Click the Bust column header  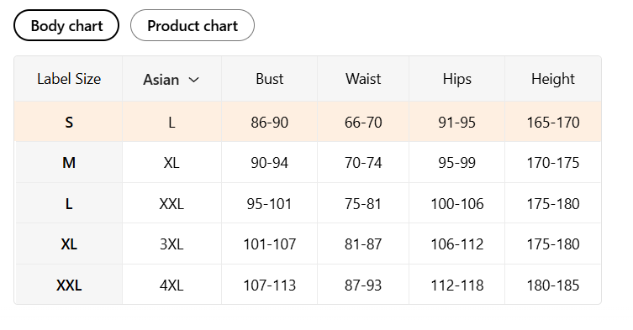point(269,79)
